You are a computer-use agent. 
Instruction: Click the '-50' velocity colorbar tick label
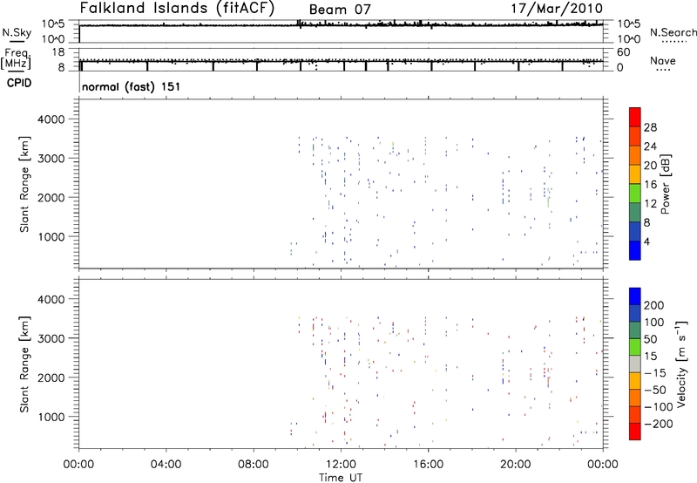coord(655,390)
